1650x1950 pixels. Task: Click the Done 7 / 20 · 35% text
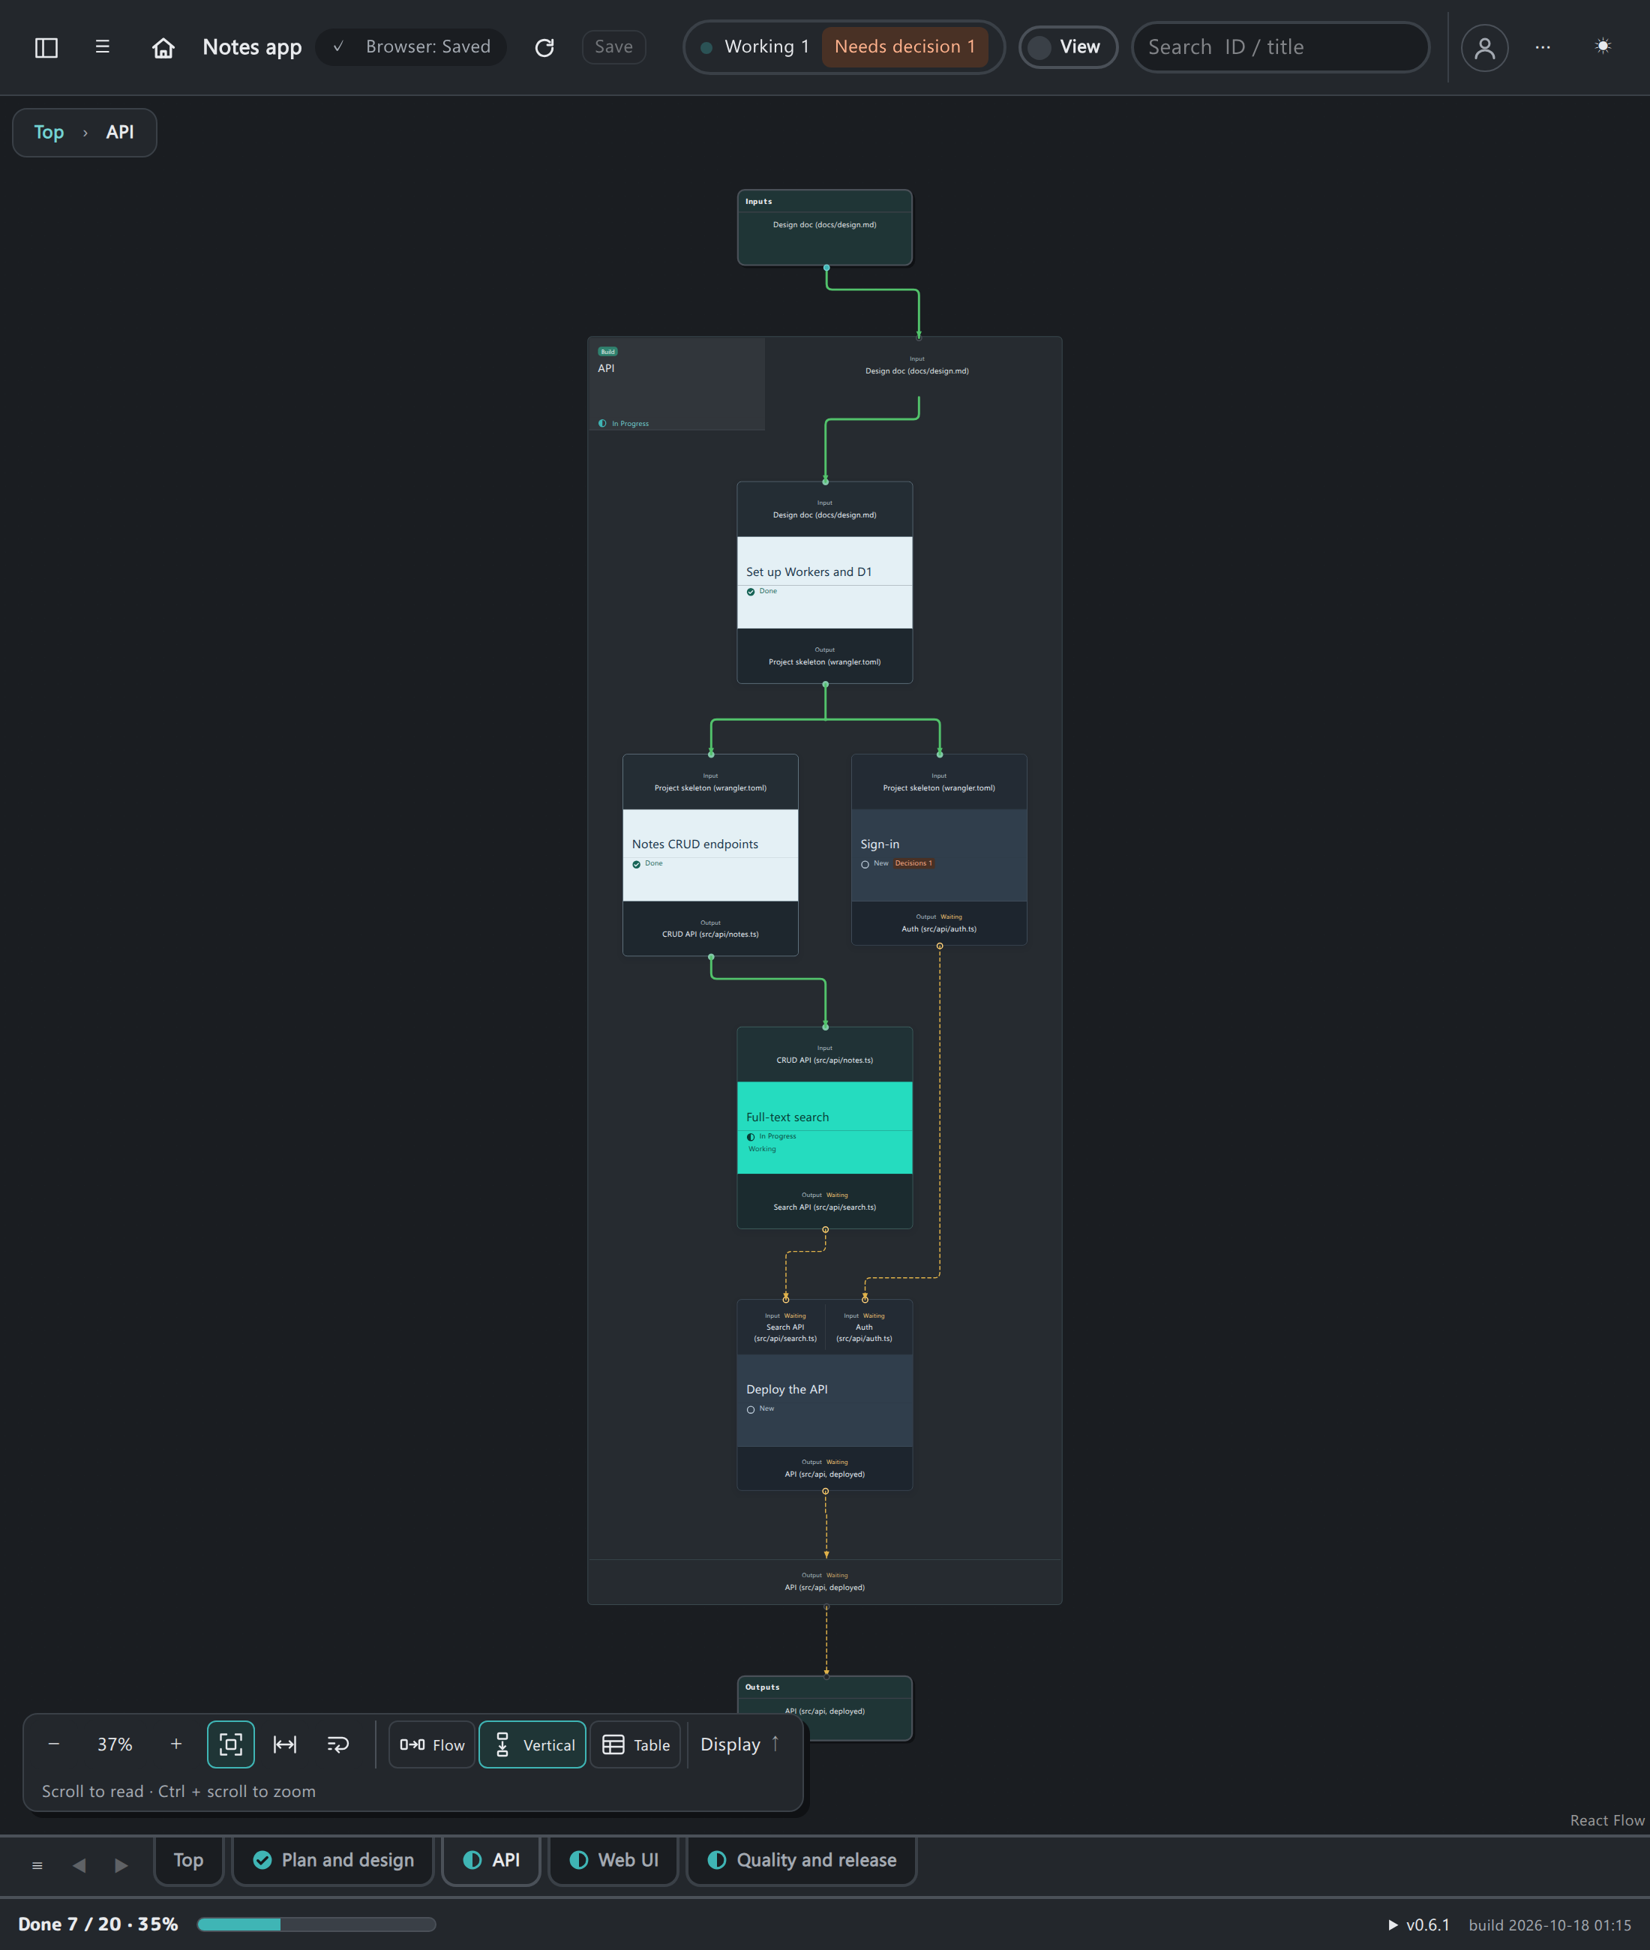coord(97,1924)
